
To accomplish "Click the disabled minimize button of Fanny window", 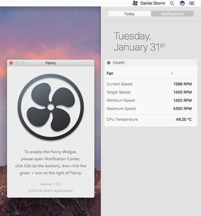I will click(17, 63).
